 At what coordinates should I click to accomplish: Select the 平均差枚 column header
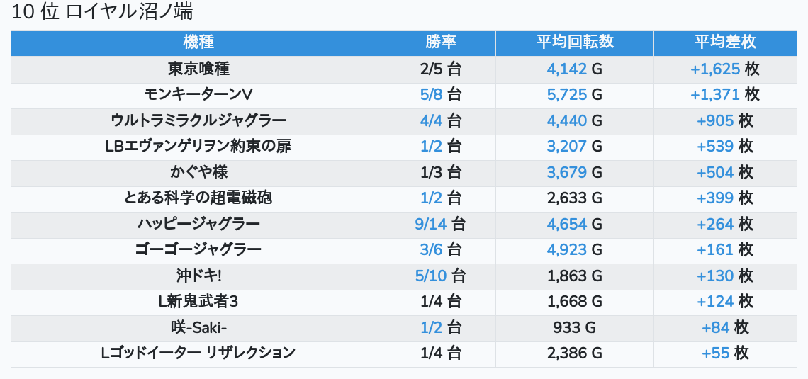(725, 43)
